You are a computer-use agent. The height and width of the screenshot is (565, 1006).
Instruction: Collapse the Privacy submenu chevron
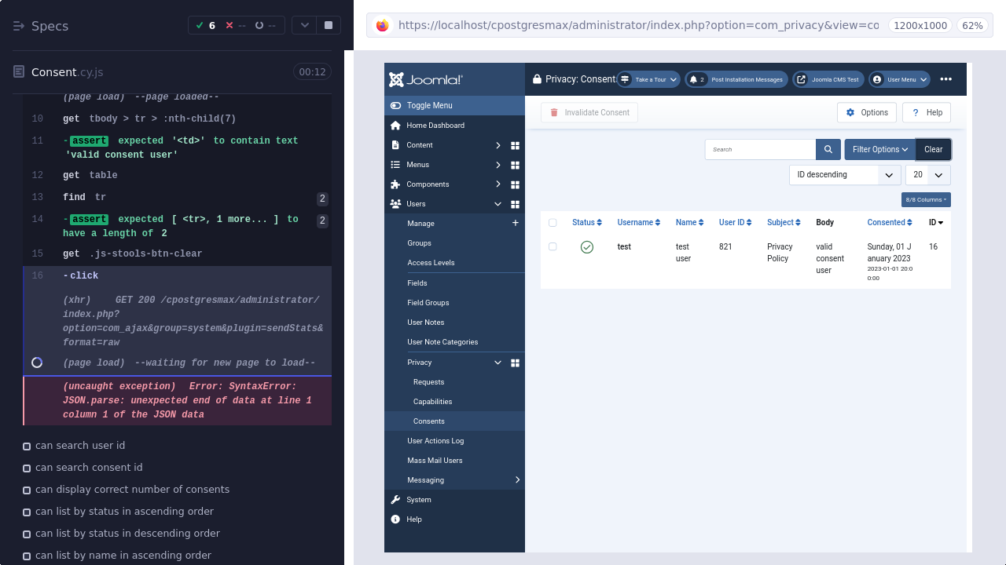[x=498, y=363]
